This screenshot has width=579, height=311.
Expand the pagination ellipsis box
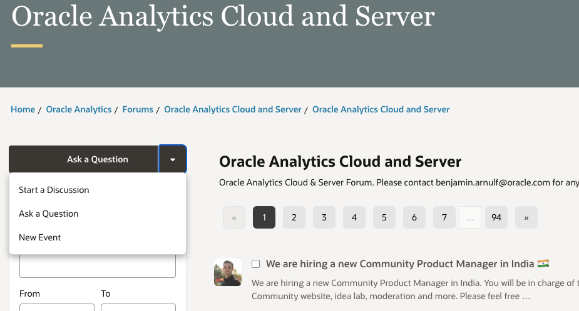click(x=469, y=217)
